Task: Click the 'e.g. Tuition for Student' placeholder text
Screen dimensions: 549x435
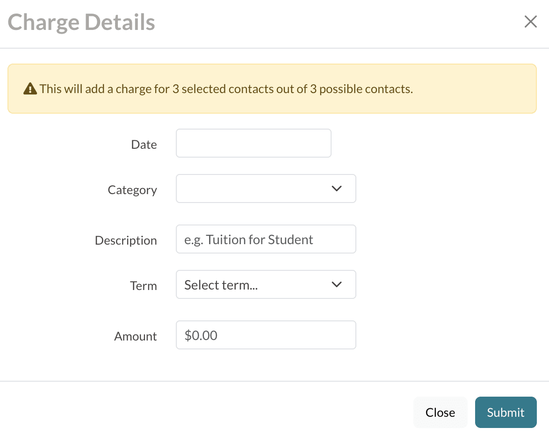Action: click(249, 239)
